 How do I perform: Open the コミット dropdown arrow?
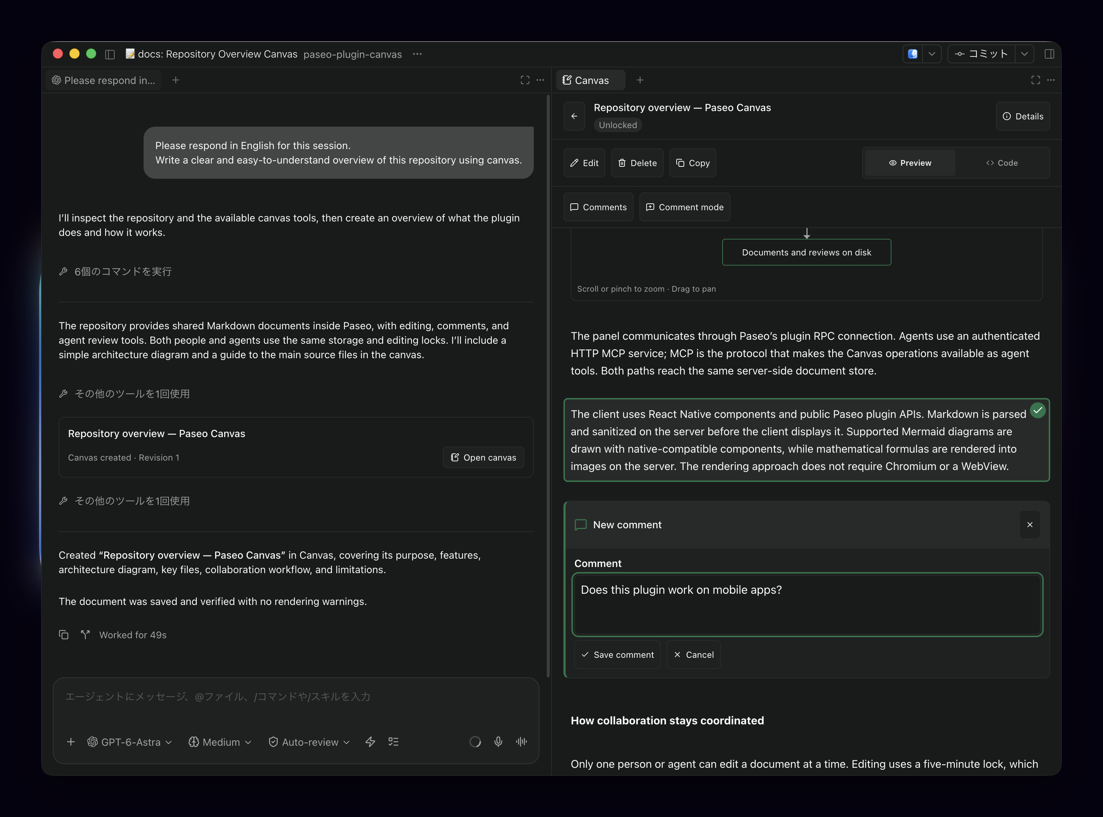click(x=1025, y=54)
